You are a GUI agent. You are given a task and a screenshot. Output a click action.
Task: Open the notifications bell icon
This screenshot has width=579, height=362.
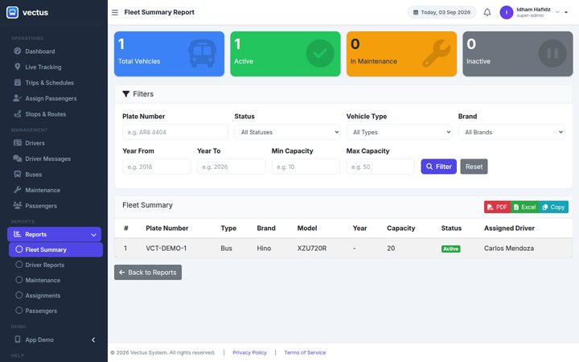[x=487, y=12]
